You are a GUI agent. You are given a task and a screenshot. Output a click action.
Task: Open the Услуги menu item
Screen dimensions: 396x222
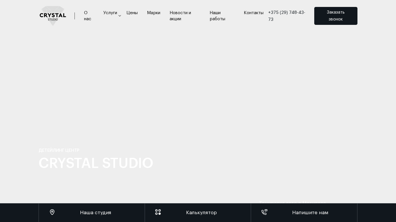pyautogui.click(x=110, y=13)
